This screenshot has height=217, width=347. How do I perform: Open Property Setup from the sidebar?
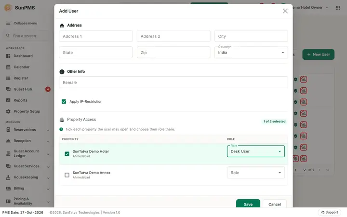click(x=27, y=111)
